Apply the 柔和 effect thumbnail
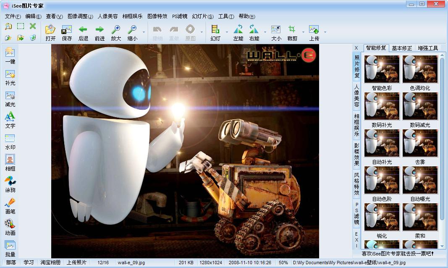 pyautogui.click(x=420, y=217)
